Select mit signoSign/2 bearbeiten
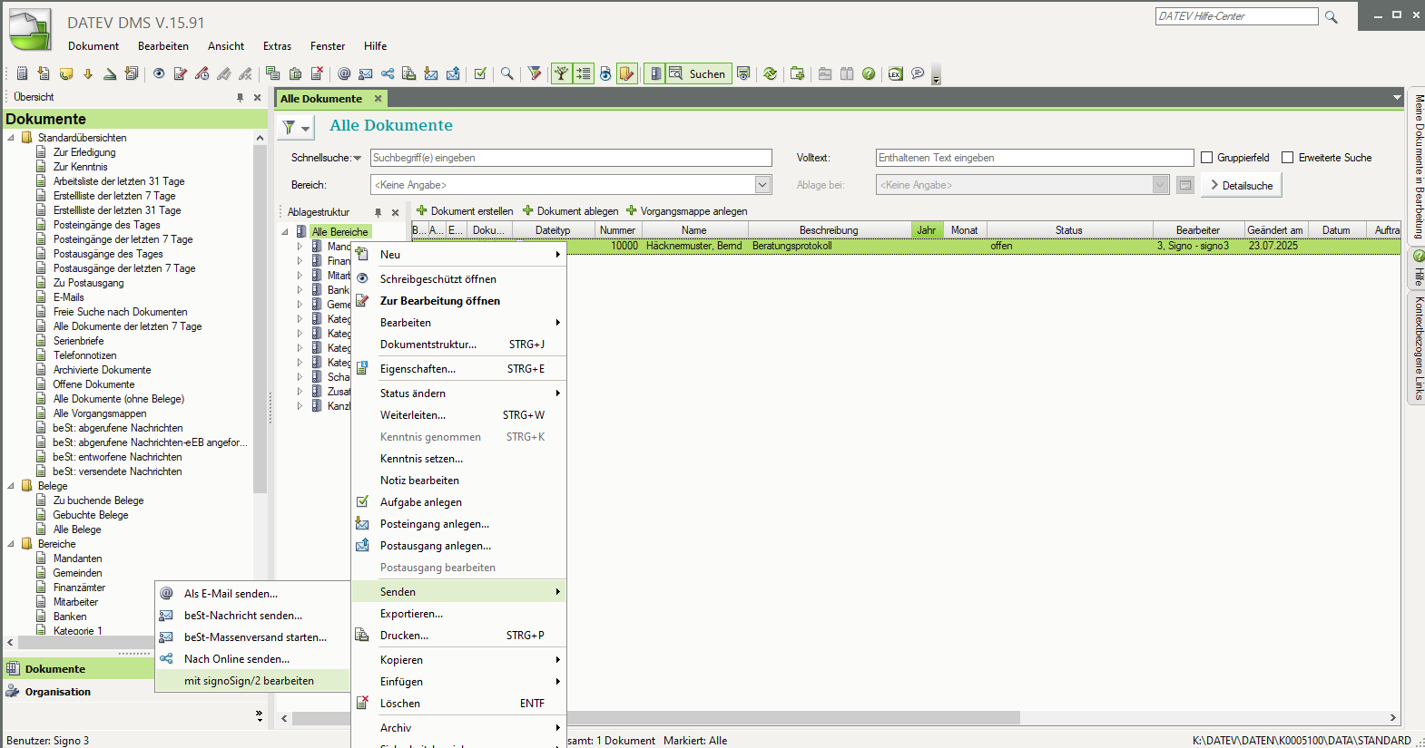 coord(252,681)
